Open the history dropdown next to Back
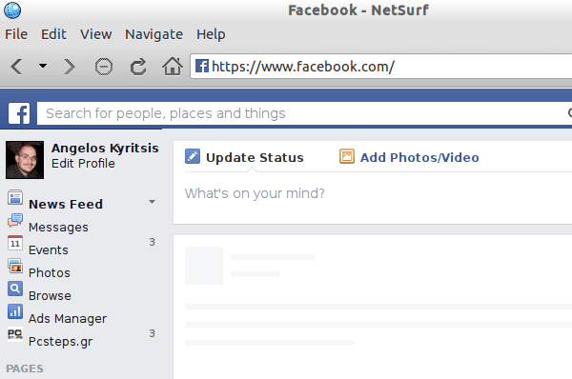Viewport: 572px width, 379px height. tap(43, 66)
